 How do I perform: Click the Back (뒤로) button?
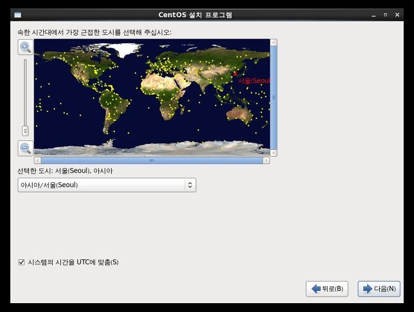click(x=327, y=289)
